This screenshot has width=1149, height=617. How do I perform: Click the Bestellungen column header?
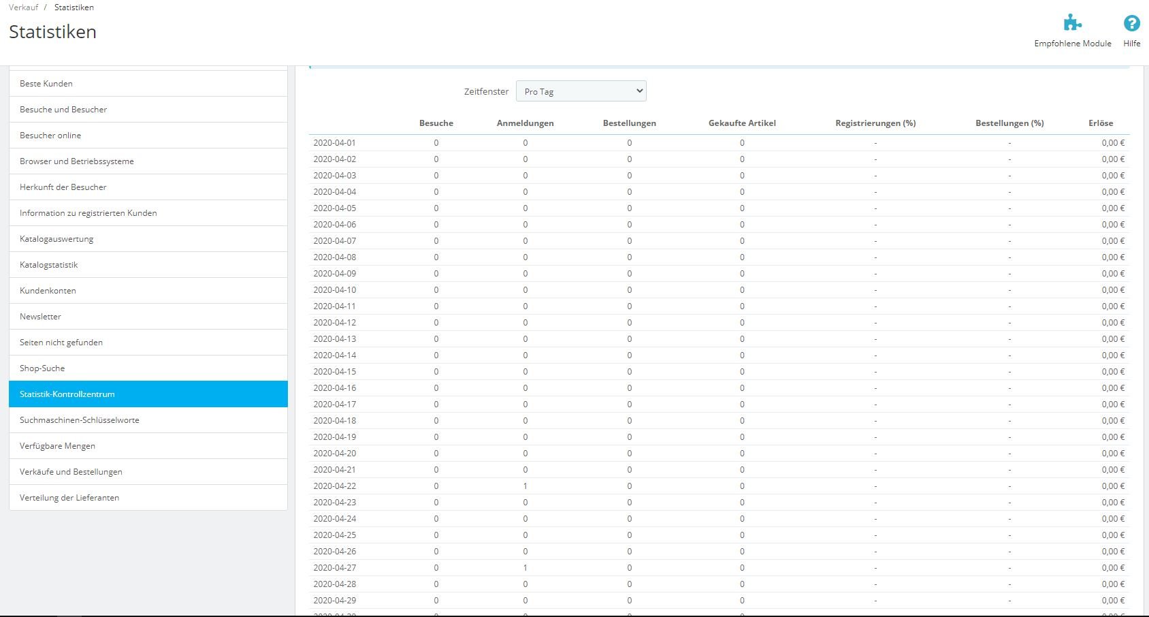(630, 123)
